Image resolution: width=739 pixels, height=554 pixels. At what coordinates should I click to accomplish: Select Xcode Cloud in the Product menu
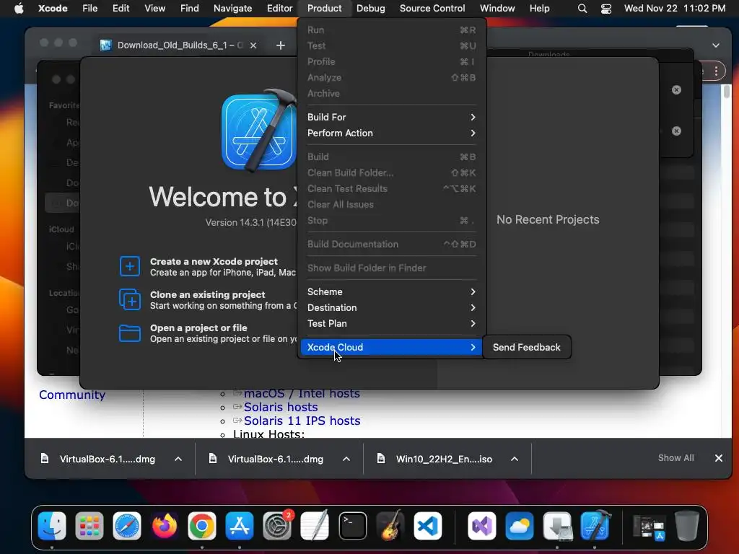point(391,347)
